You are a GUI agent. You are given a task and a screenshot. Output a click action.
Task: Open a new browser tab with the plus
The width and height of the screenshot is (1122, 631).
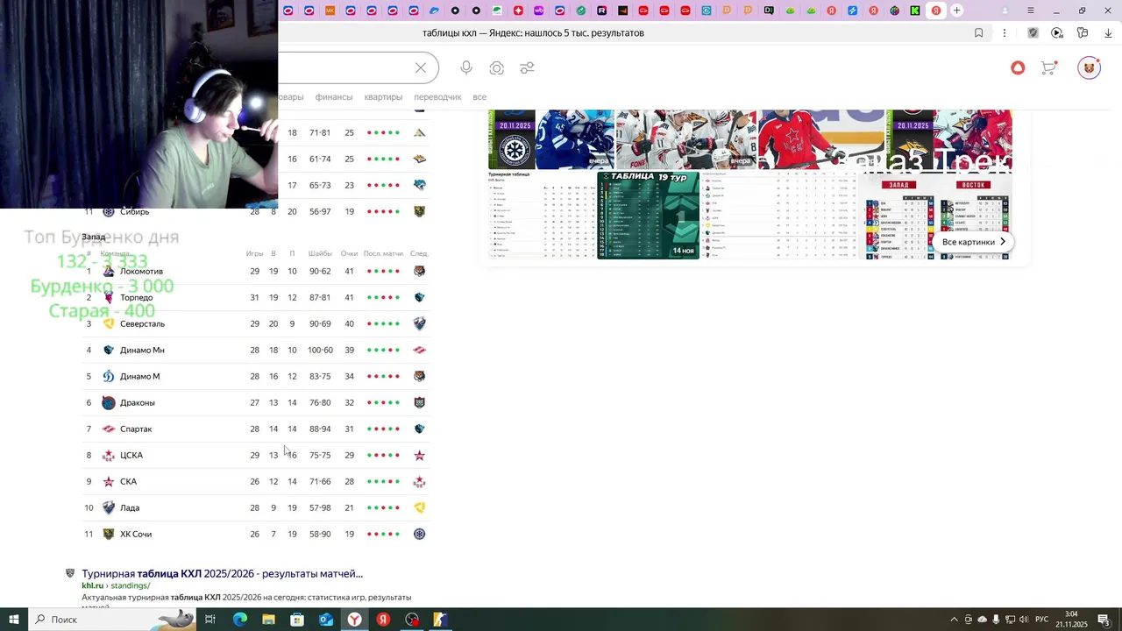pyautogui.click(x=957, y=11)
